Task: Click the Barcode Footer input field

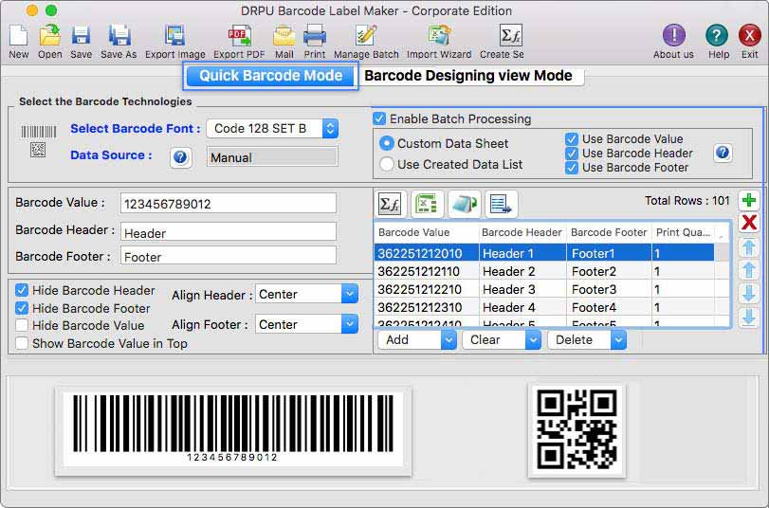Action: (229, 256)
